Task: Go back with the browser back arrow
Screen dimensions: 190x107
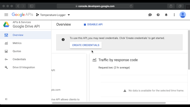Action: tap(18, 6)
